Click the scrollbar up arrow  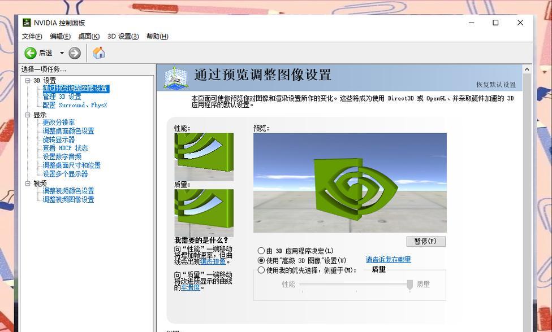click(527, 69)
